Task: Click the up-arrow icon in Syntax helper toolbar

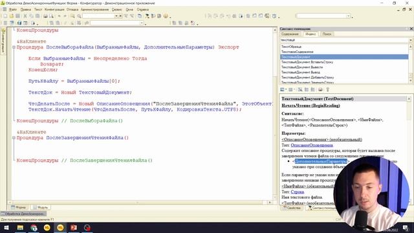Action: [x=328, y=89]
